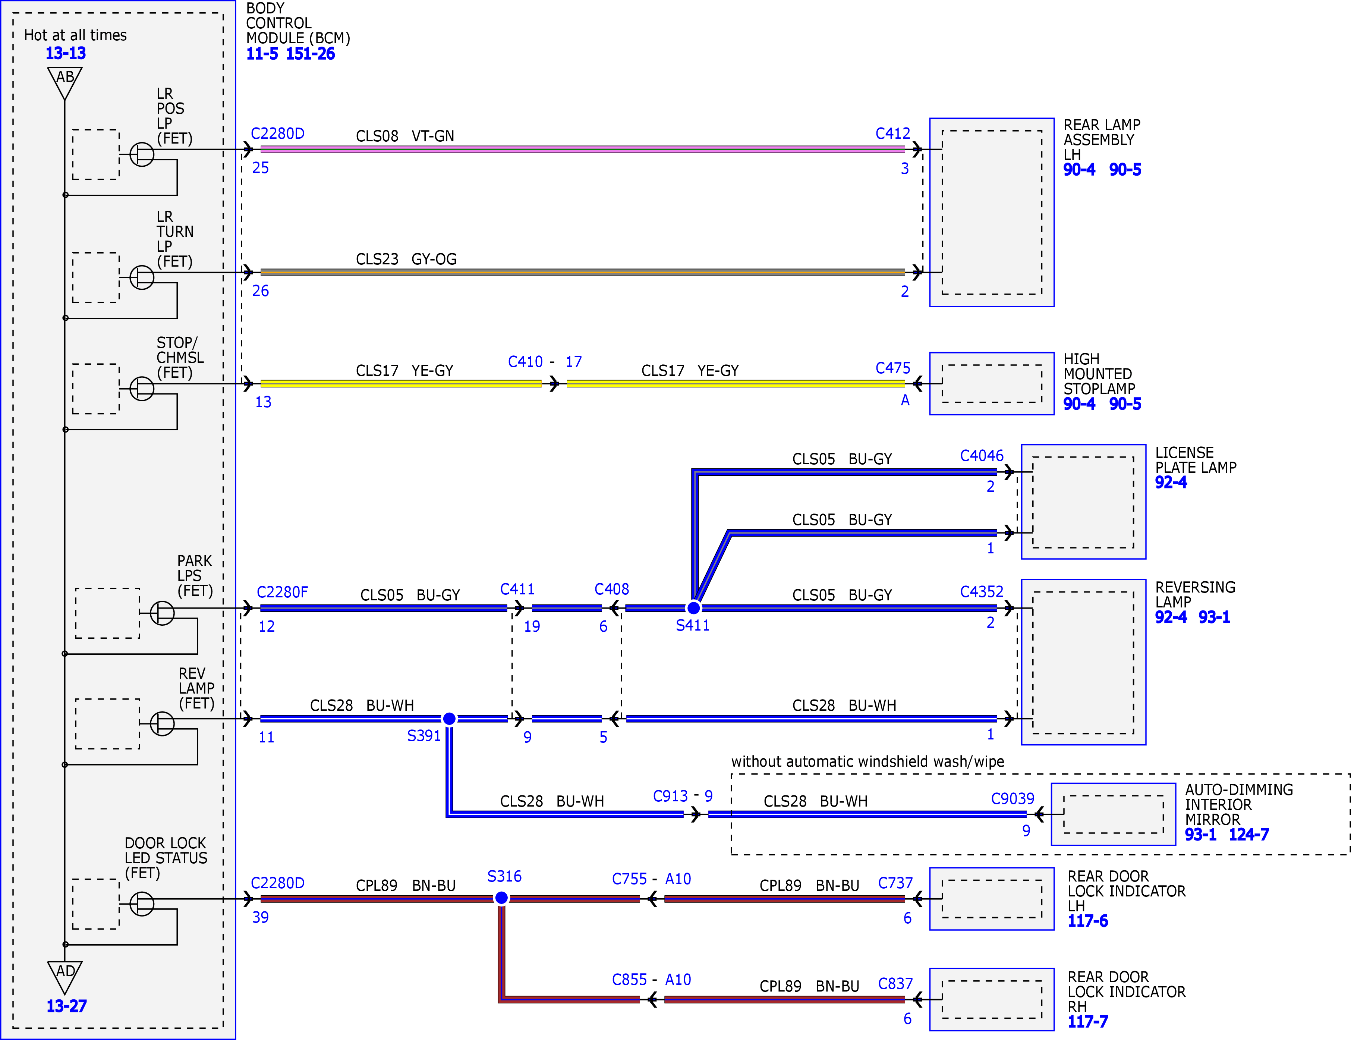1351x1040 pixels.
Task: Open Auto-Dimming Interior Mirror reference 124-7
Action: point(1249,835)
